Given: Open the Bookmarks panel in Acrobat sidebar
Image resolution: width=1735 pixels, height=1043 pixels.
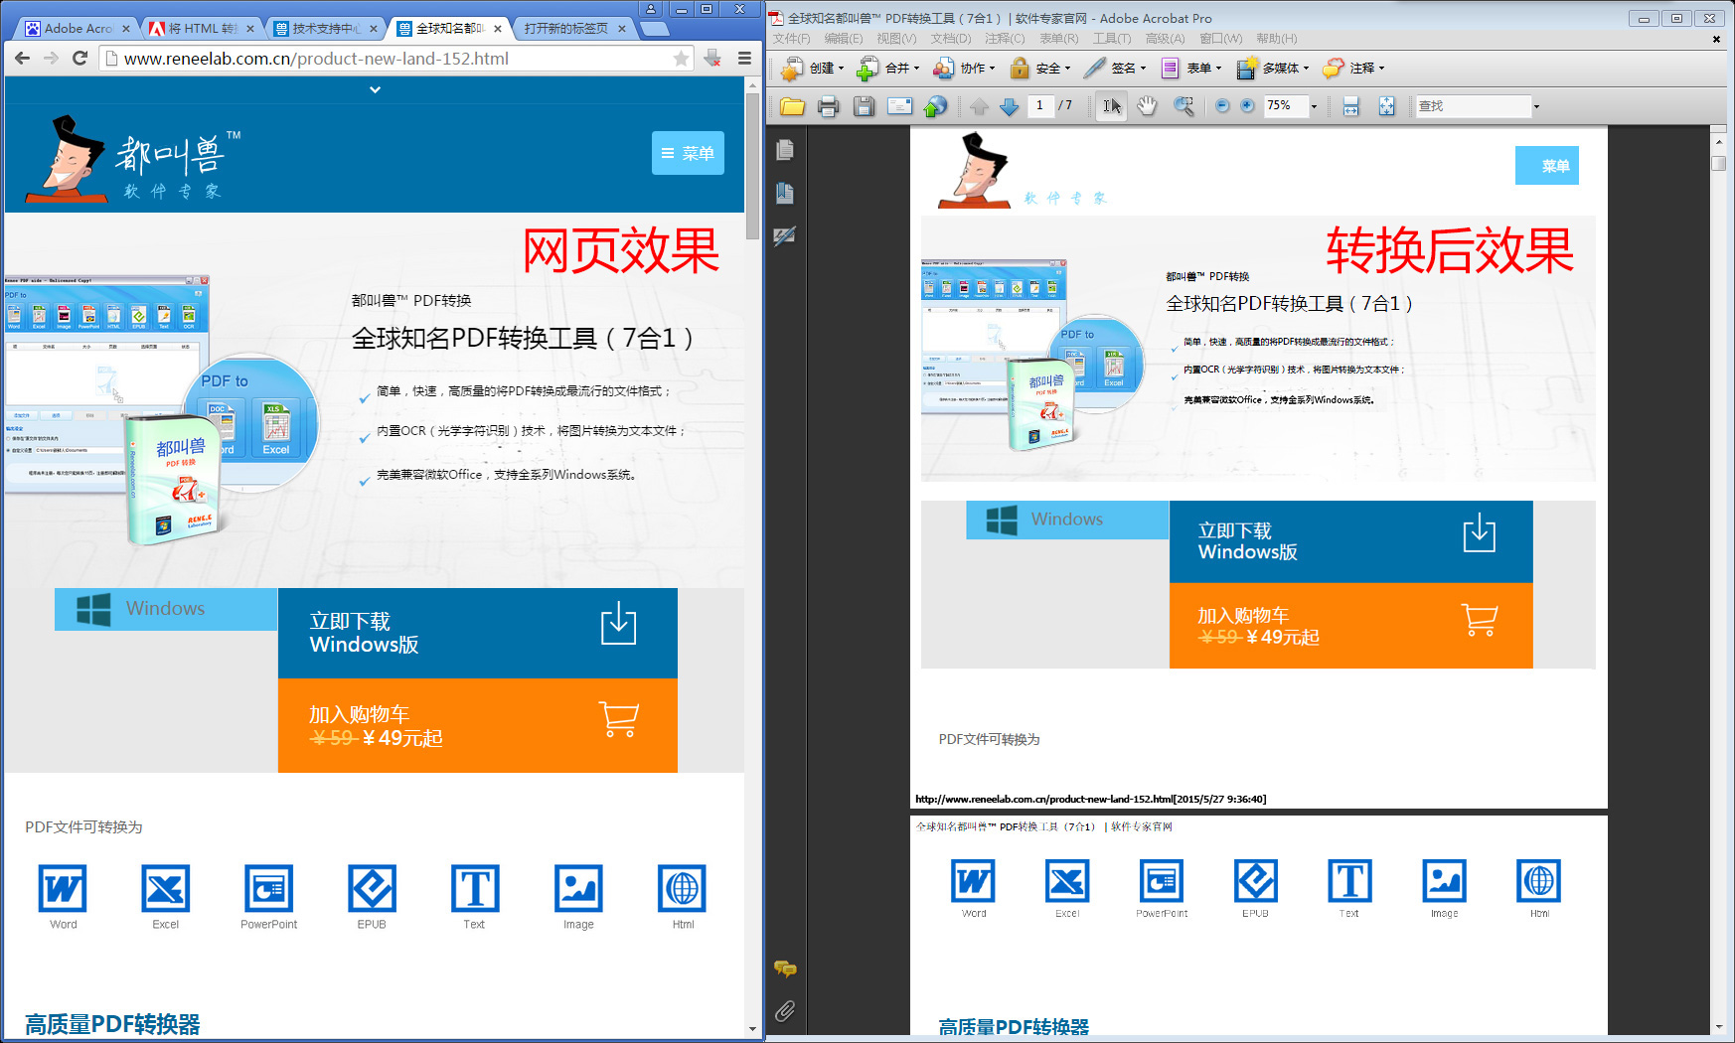Looking at the screenshot, I should coord(785,193).
